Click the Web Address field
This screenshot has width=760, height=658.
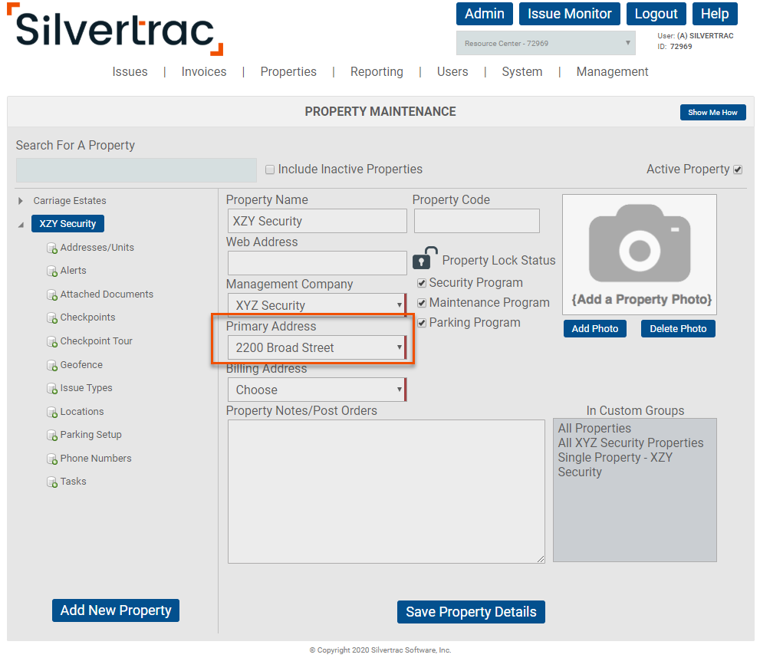[317, 263]
